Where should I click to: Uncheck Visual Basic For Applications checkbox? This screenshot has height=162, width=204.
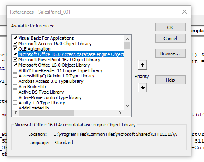pos(15,38)
